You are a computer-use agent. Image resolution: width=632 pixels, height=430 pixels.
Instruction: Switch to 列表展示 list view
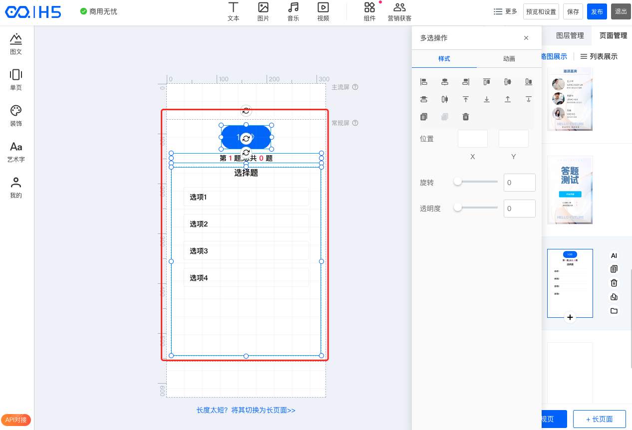pyautogui.click(x=599, y=56)
